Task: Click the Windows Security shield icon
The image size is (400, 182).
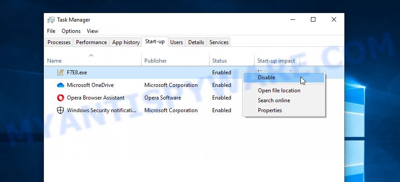Action: pyautogui.click(x=61, y=110)
